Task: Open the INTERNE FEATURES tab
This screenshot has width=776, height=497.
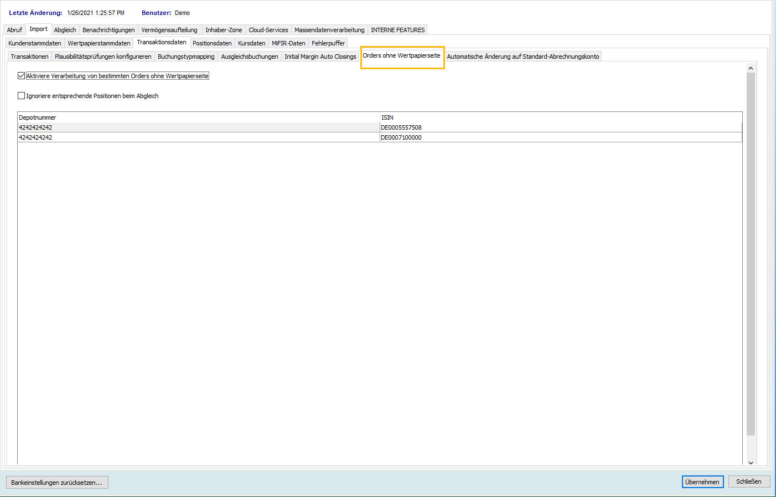Action: coord(397,30)
